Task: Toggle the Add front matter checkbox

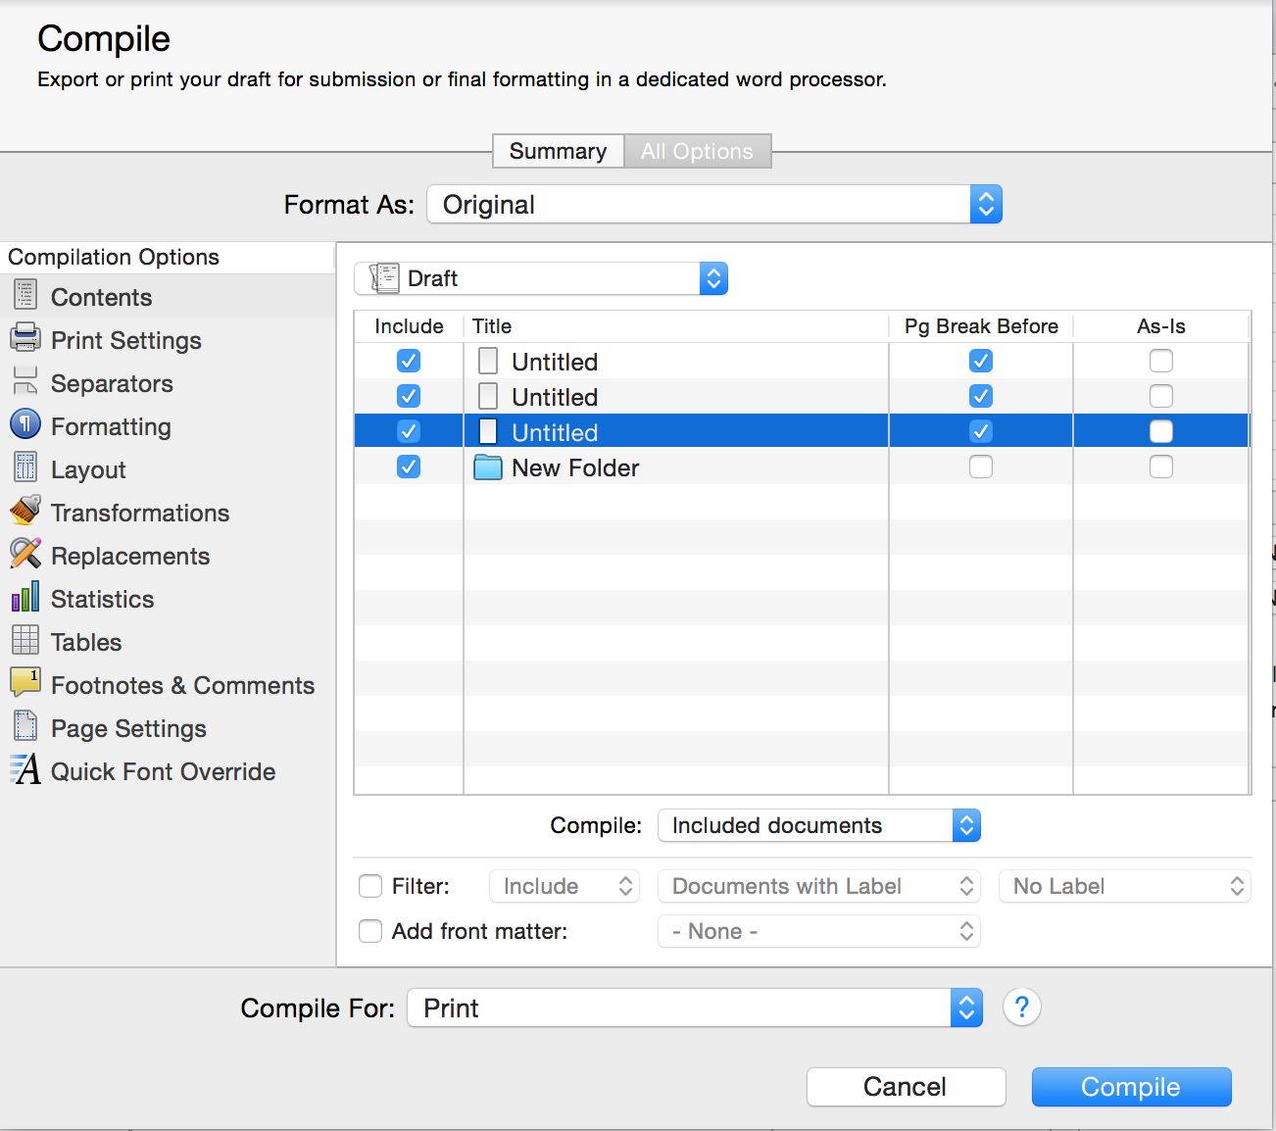Action: coord(370,931)
